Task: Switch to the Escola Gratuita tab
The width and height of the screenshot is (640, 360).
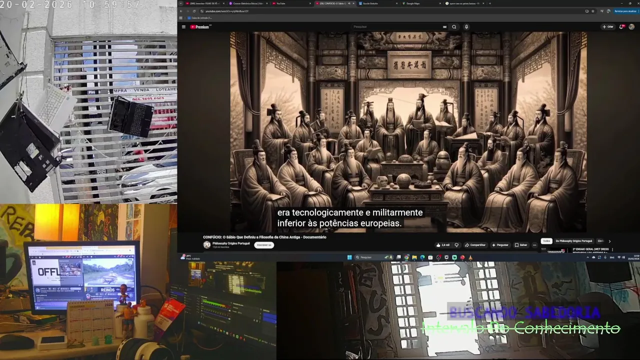Action: pyautogui.click(x=377, y=3)
